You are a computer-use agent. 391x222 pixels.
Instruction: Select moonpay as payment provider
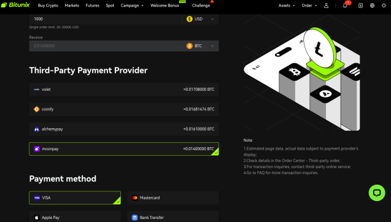coord(124,149)
